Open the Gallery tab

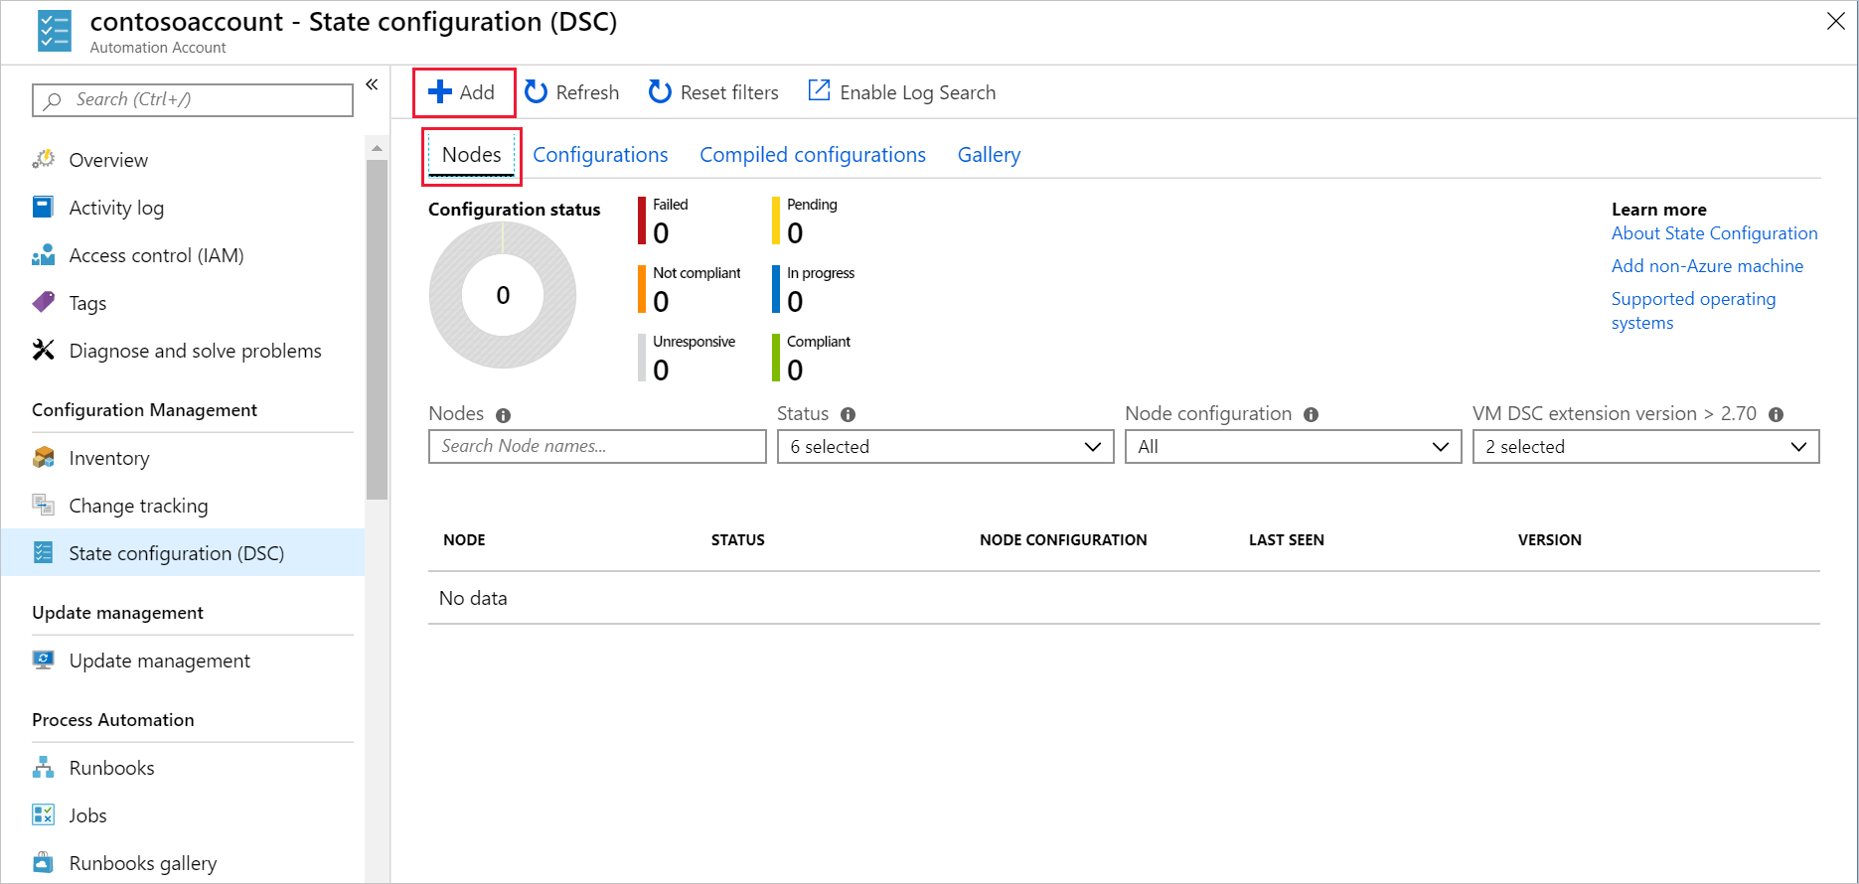tap(989, 155)
